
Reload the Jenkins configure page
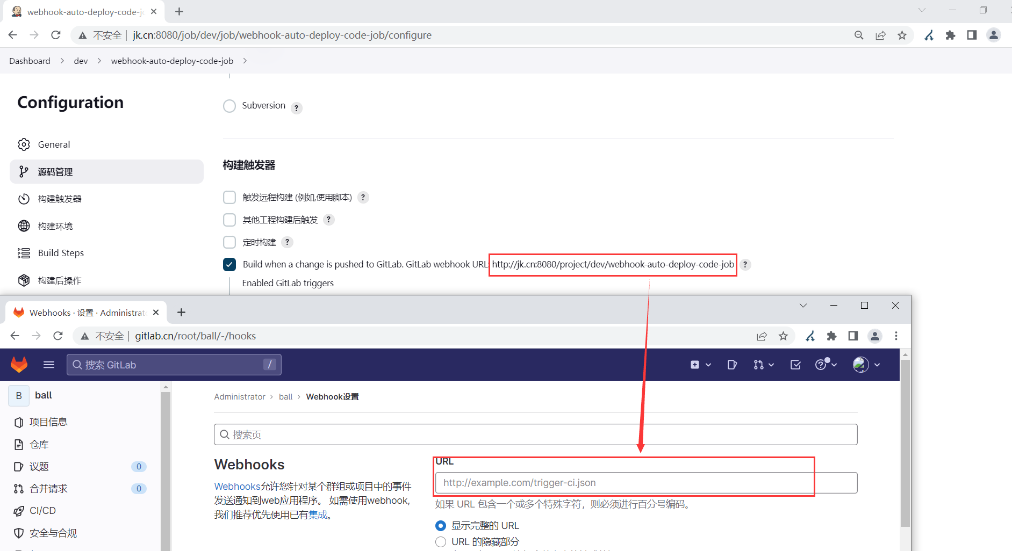coord(56,35)
